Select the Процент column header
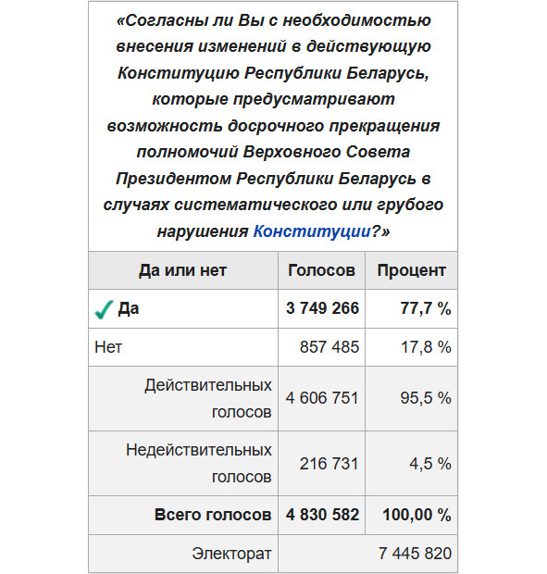 pyautogui.click(x=411, y=270)
